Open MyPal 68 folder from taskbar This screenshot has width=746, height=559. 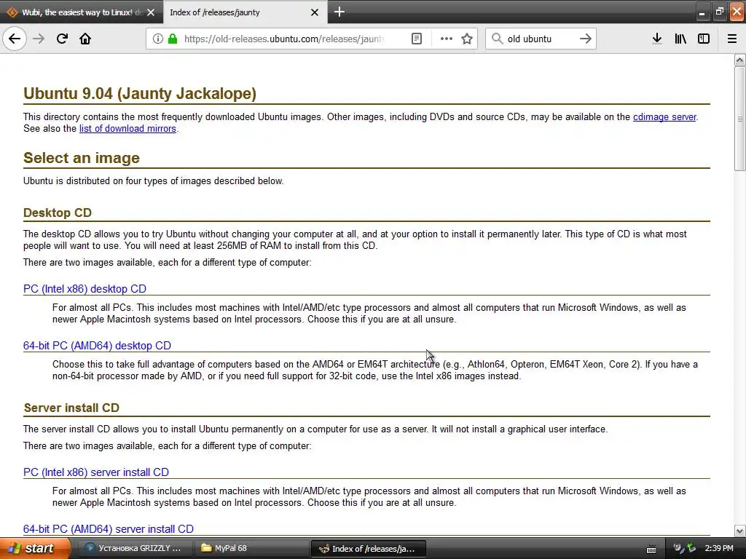(252, 548)
